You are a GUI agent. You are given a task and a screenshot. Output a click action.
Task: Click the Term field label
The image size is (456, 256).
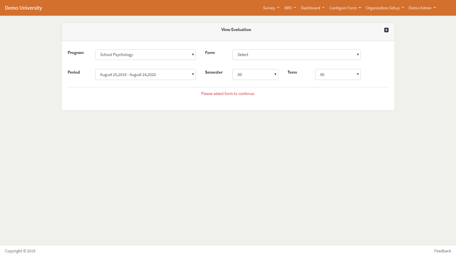(292, 72)
